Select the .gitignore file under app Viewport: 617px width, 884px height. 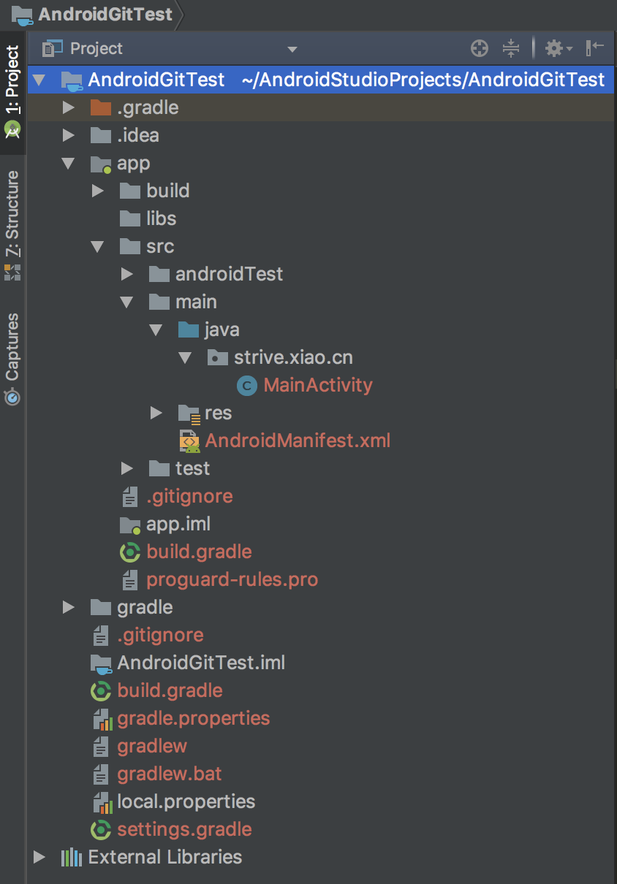click(189, 497)
